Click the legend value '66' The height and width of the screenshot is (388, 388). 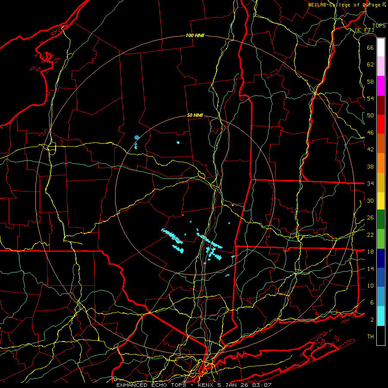pos(370,47)
